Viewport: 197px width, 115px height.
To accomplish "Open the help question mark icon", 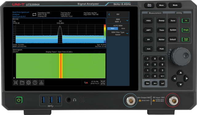I will pyautogui.click(x=35, y=83).
